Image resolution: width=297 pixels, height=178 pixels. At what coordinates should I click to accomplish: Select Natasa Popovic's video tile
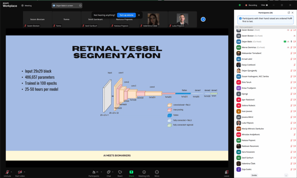(x=124, y=19)
